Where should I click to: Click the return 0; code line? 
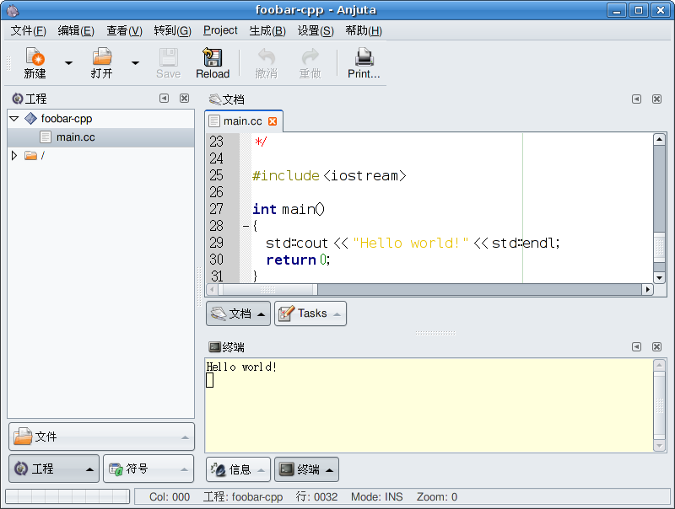298,260
